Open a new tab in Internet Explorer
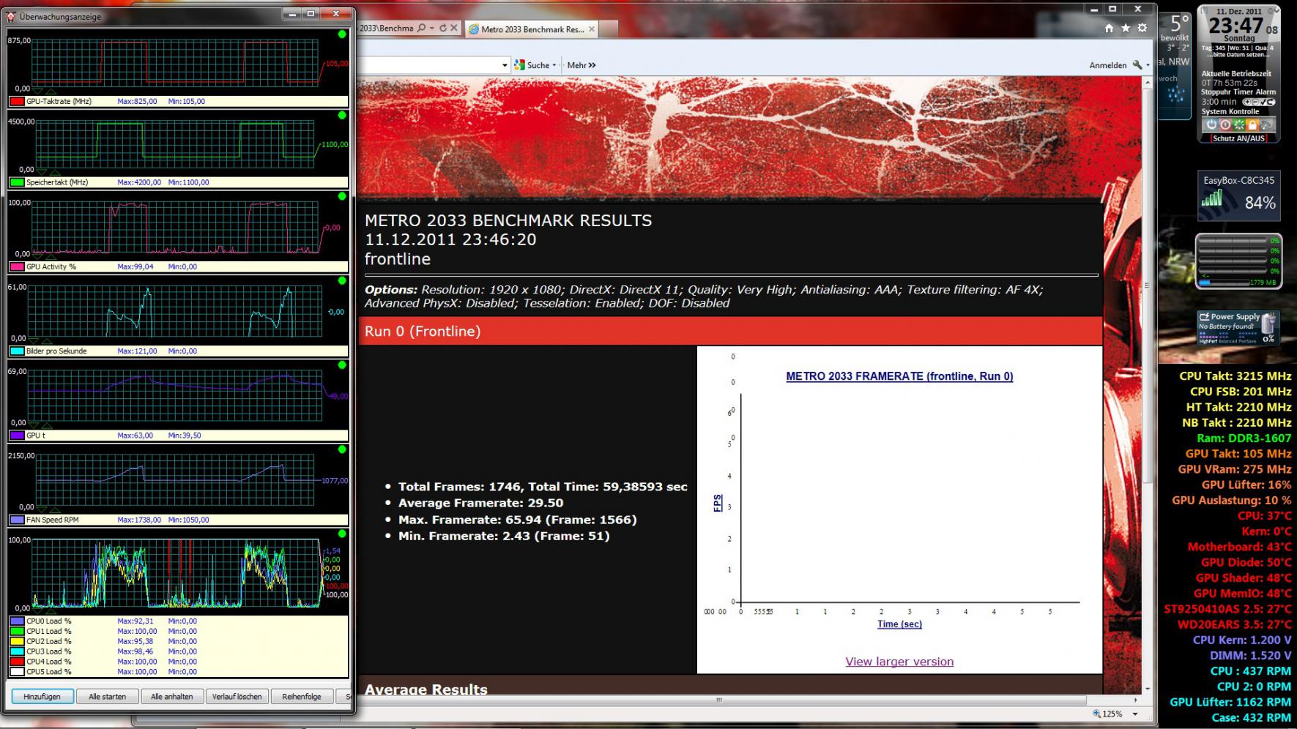Screen dimensions: 1297x729 pyautogui.click(x=609, y=29)
